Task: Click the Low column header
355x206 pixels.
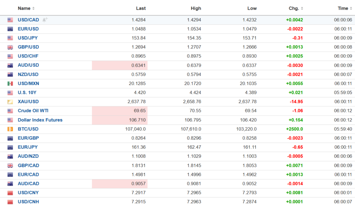Action: click(x=252, y=8)
